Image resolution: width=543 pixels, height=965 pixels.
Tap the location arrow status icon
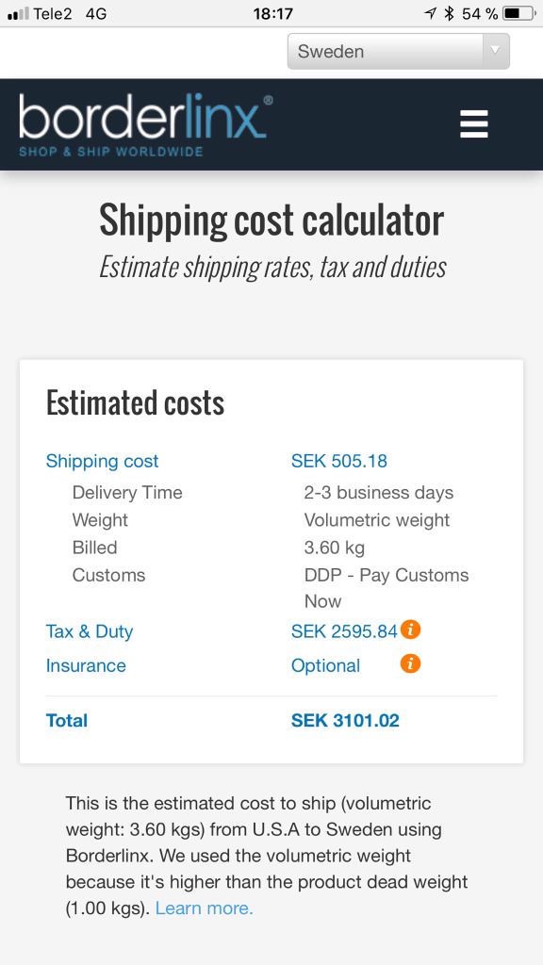[x=431, y=13]
